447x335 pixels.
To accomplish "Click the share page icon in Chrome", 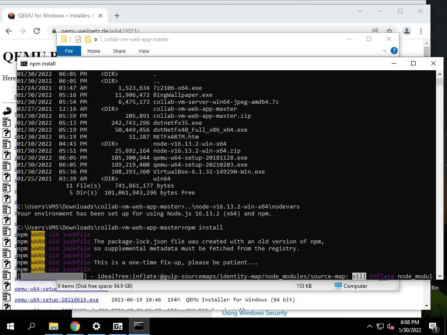I will (x=375, y=31).
